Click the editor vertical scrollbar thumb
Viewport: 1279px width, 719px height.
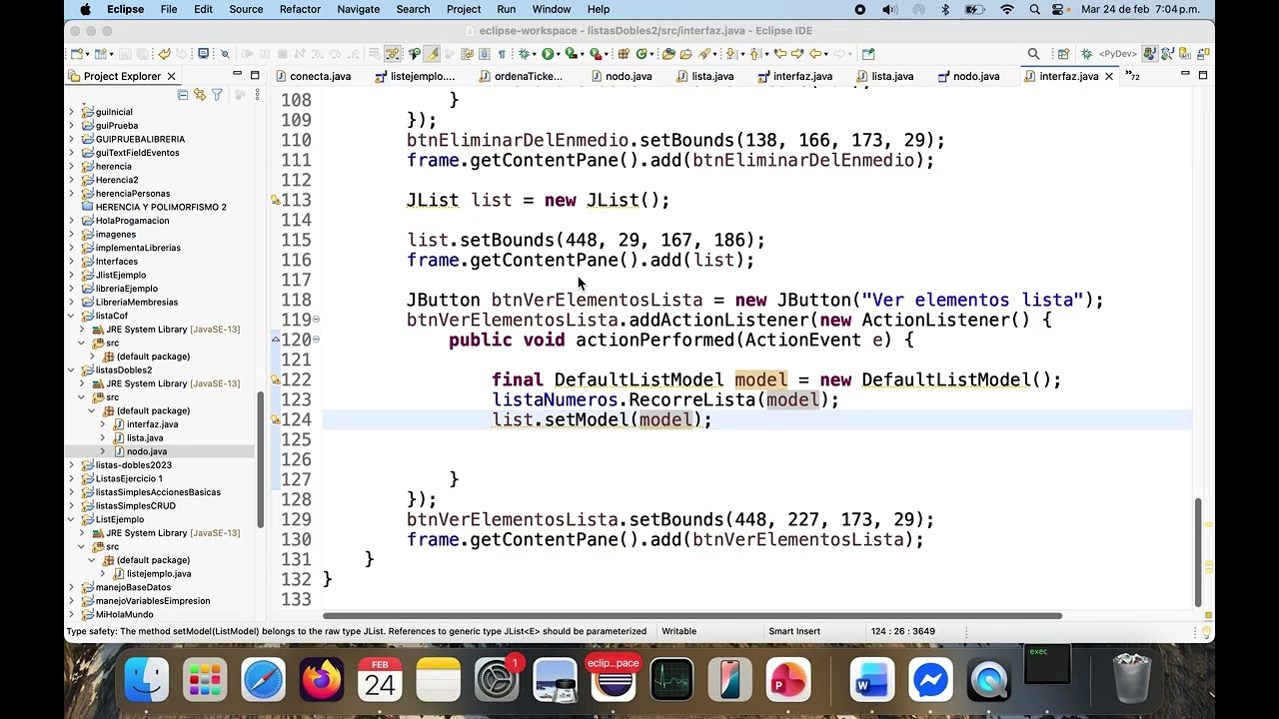click(1198, 551)
